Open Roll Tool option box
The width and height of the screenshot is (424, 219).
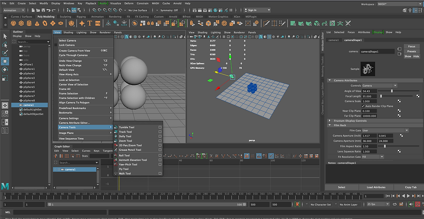[x=160, y=155]
